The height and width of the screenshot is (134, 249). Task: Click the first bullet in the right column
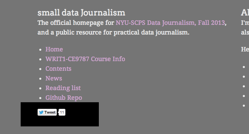[x=244, y=67]
